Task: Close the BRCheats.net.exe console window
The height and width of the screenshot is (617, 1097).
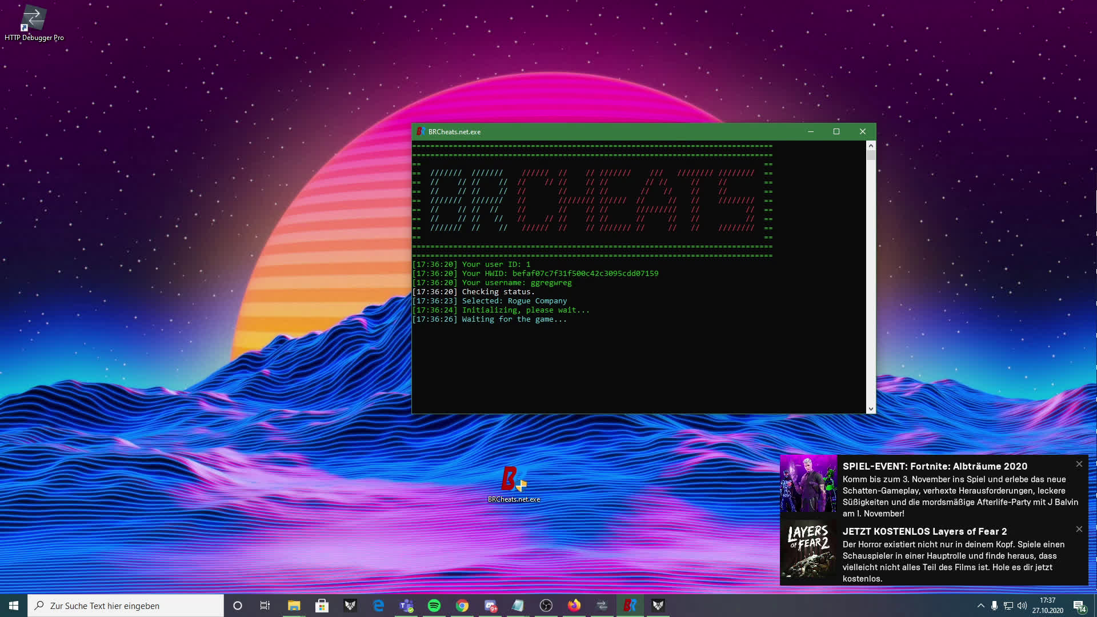Action: coord(863,131)
